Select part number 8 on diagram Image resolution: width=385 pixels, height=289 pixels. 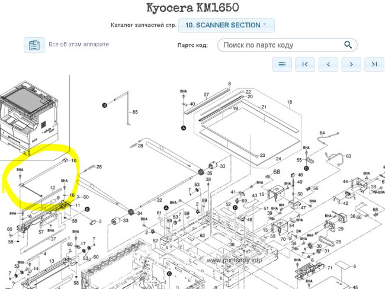point(229,84)
